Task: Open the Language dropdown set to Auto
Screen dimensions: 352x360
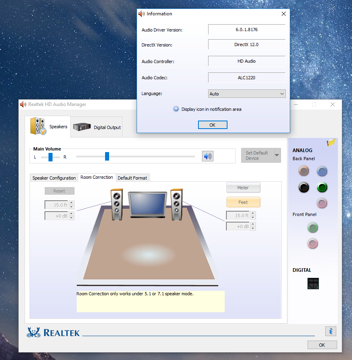Action: point(247,94)
